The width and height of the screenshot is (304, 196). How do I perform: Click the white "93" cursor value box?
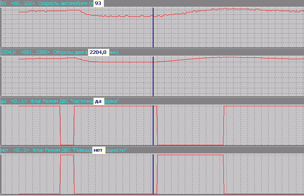pyautogui.click(x=98, y=3)
